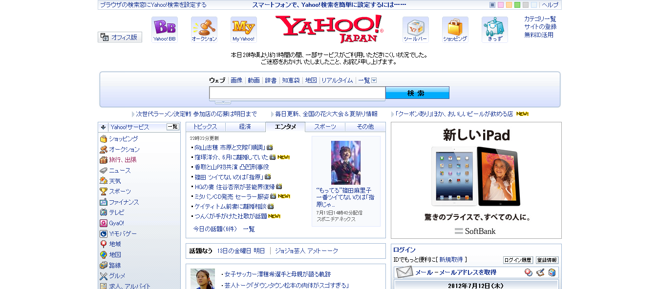Select the gray theme color swatch

click(x=526, y=5)
